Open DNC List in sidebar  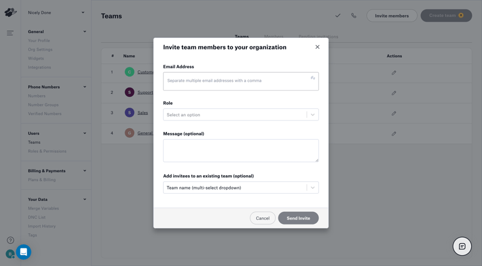pyautogui.click(x=37, y=217)
